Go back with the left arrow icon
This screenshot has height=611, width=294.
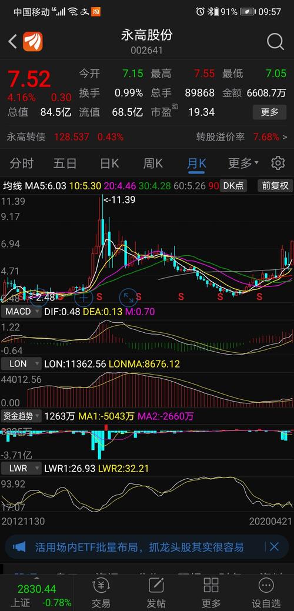click(x=12, y=41)
